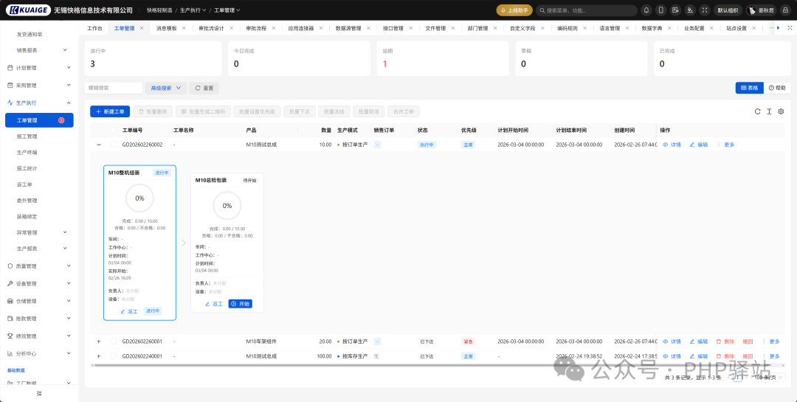Click 派工 on the M10总检包装 card
The width and height of the screenshot is (797, 402).
click(214, 303)
